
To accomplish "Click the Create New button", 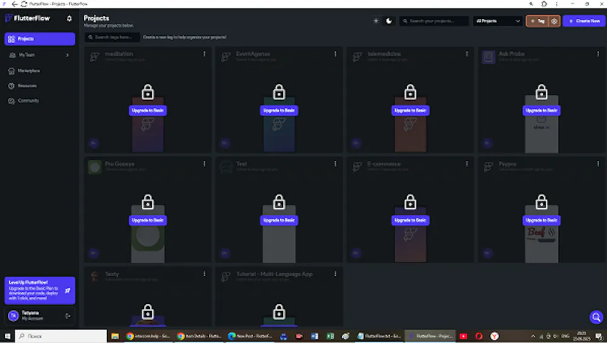I will click(584, 21).
